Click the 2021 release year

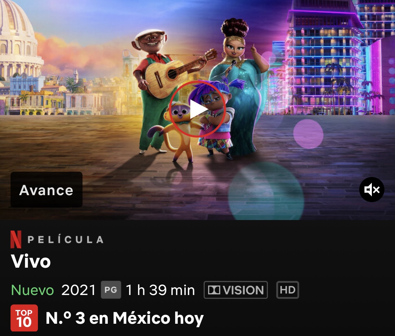[x=78, y=290]
